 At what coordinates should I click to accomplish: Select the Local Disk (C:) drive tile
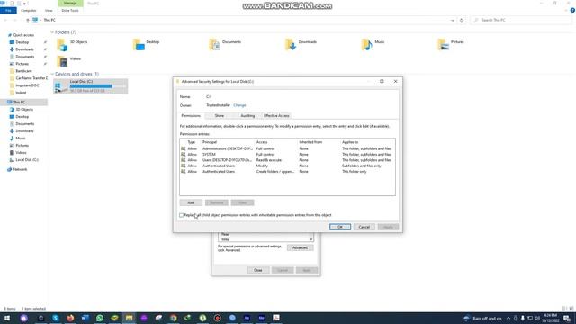tap(91, 86)
